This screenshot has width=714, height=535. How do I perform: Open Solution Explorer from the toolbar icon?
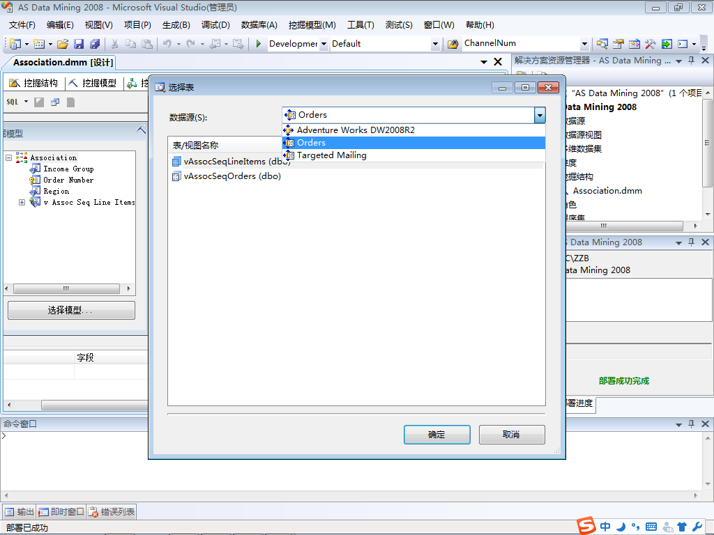pos(602,44)
